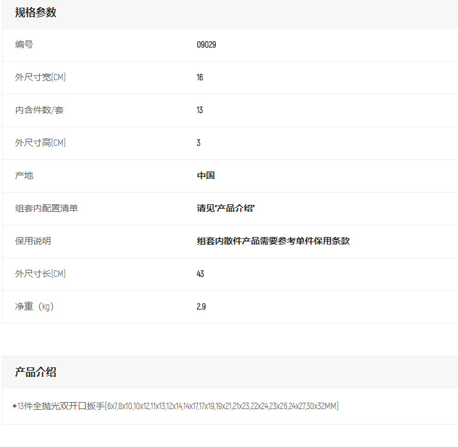This screenshot has height=447, width=458.
Task: Click the 外尺寸长(CM) label
Action: [x=40, y=274]
